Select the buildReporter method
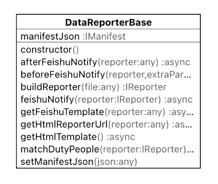218x184 pixels. [x=94, y=87]
